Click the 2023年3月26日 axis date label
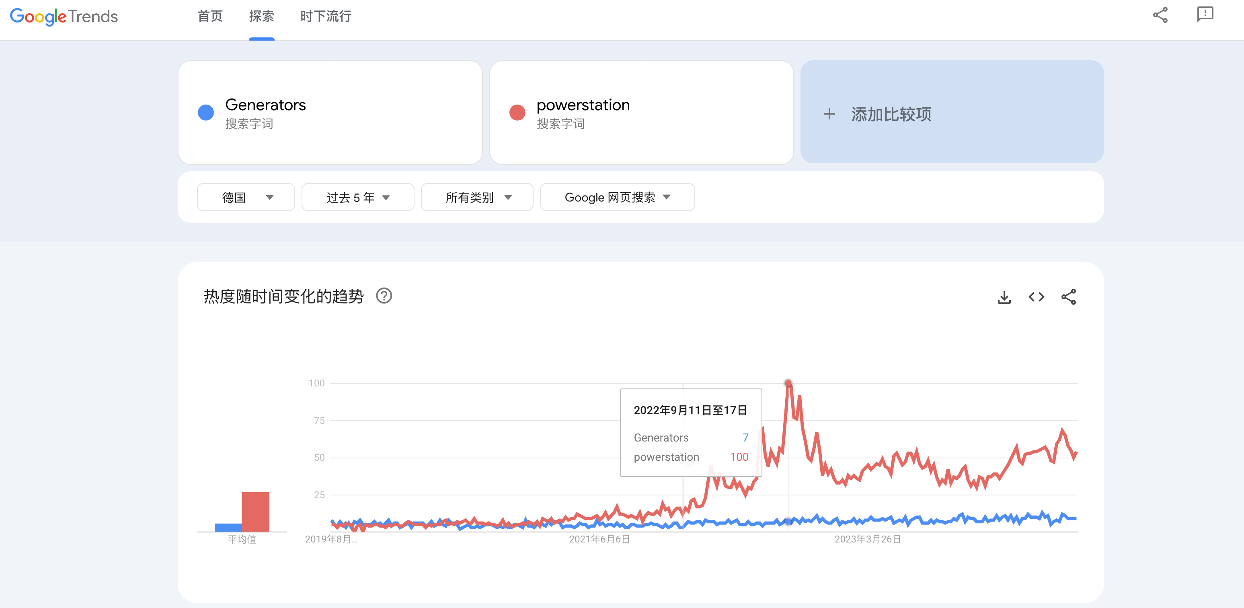This screenshot has width=1244, height=608. (868, 539)
